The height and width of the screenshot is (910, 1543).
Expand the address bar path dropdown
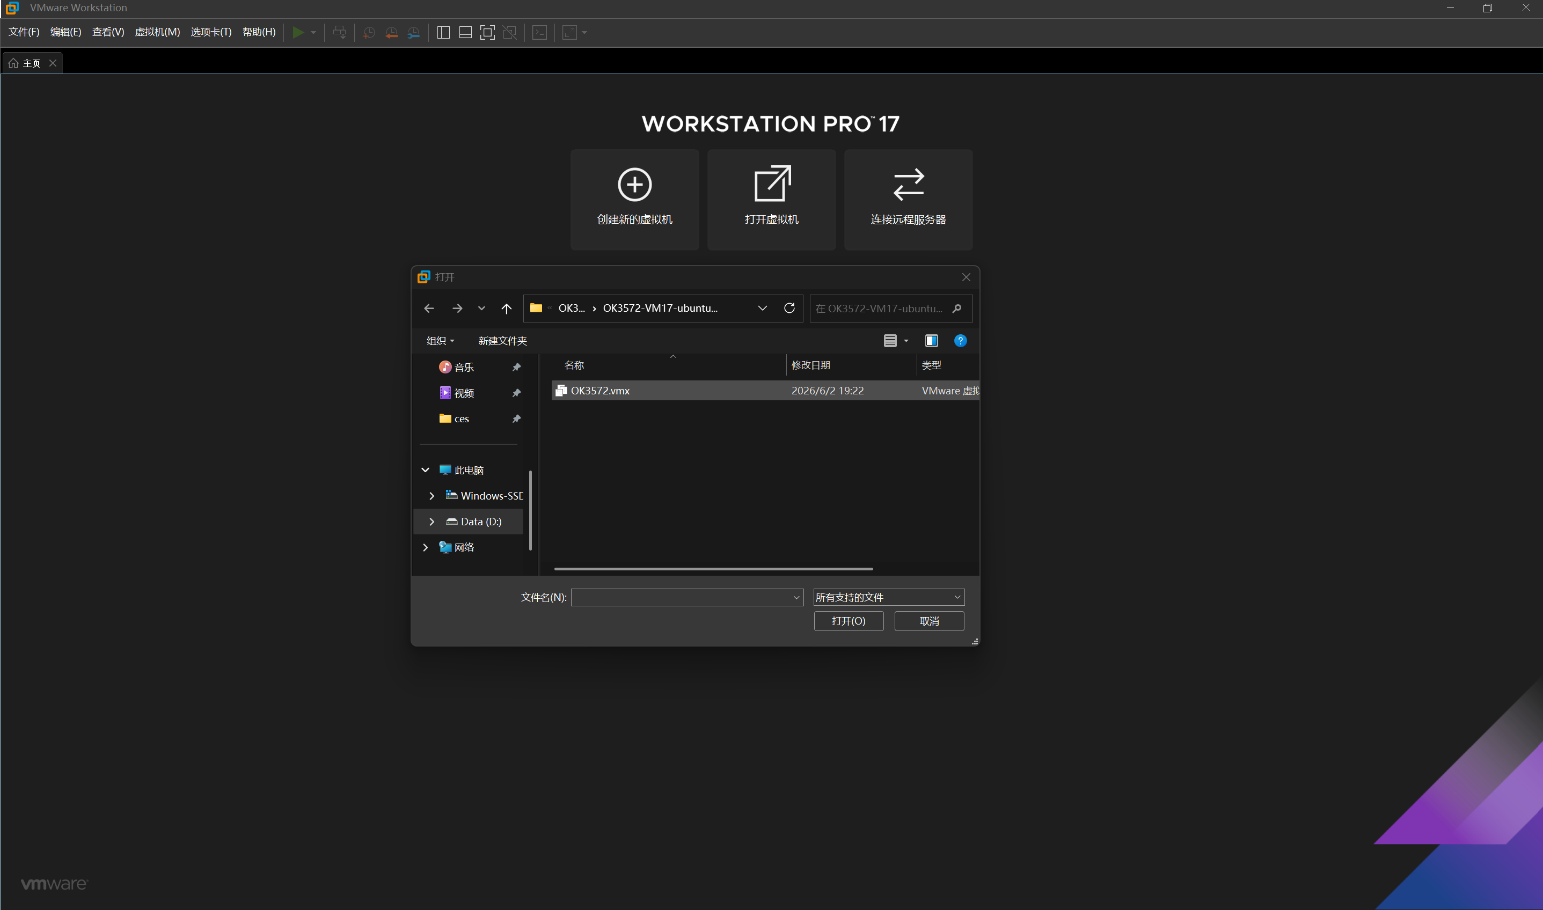[x=762, y=308]
